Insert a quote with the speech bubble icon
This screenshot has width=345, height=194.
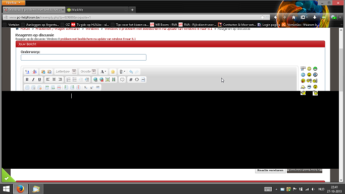tap(122, 80)
